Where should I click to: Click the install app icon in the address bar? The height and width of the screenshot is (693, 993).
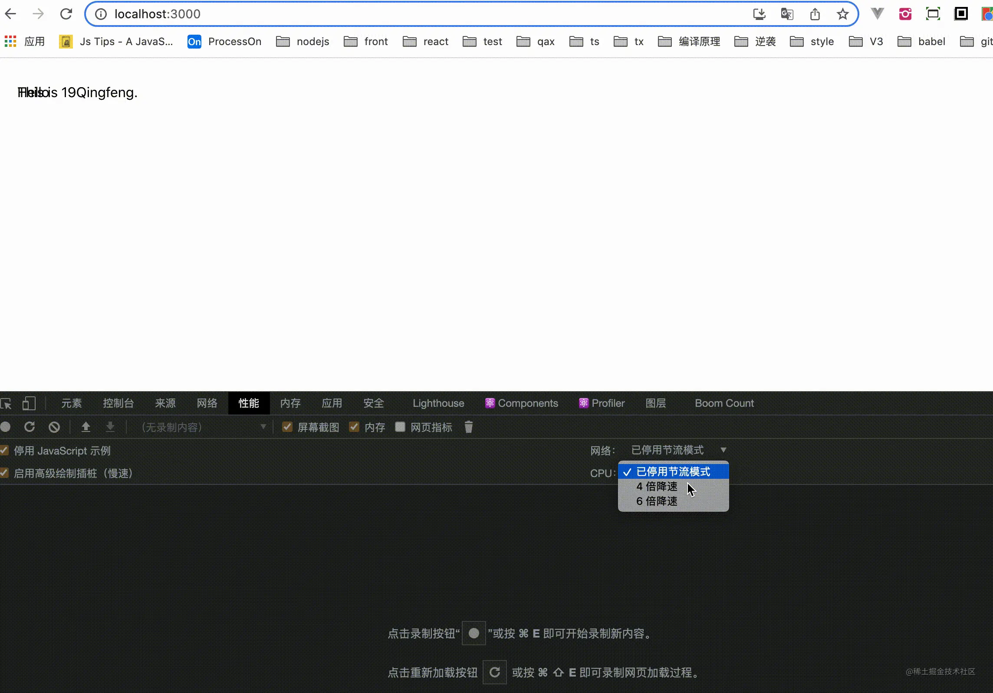(759, 14)
